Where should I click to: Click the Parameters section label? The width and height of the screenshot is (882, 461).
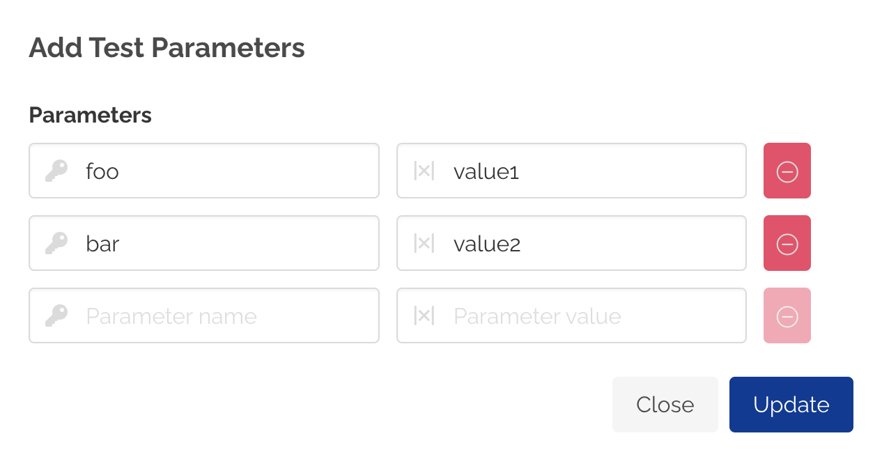pyautogui.click(x=90, y=115)
